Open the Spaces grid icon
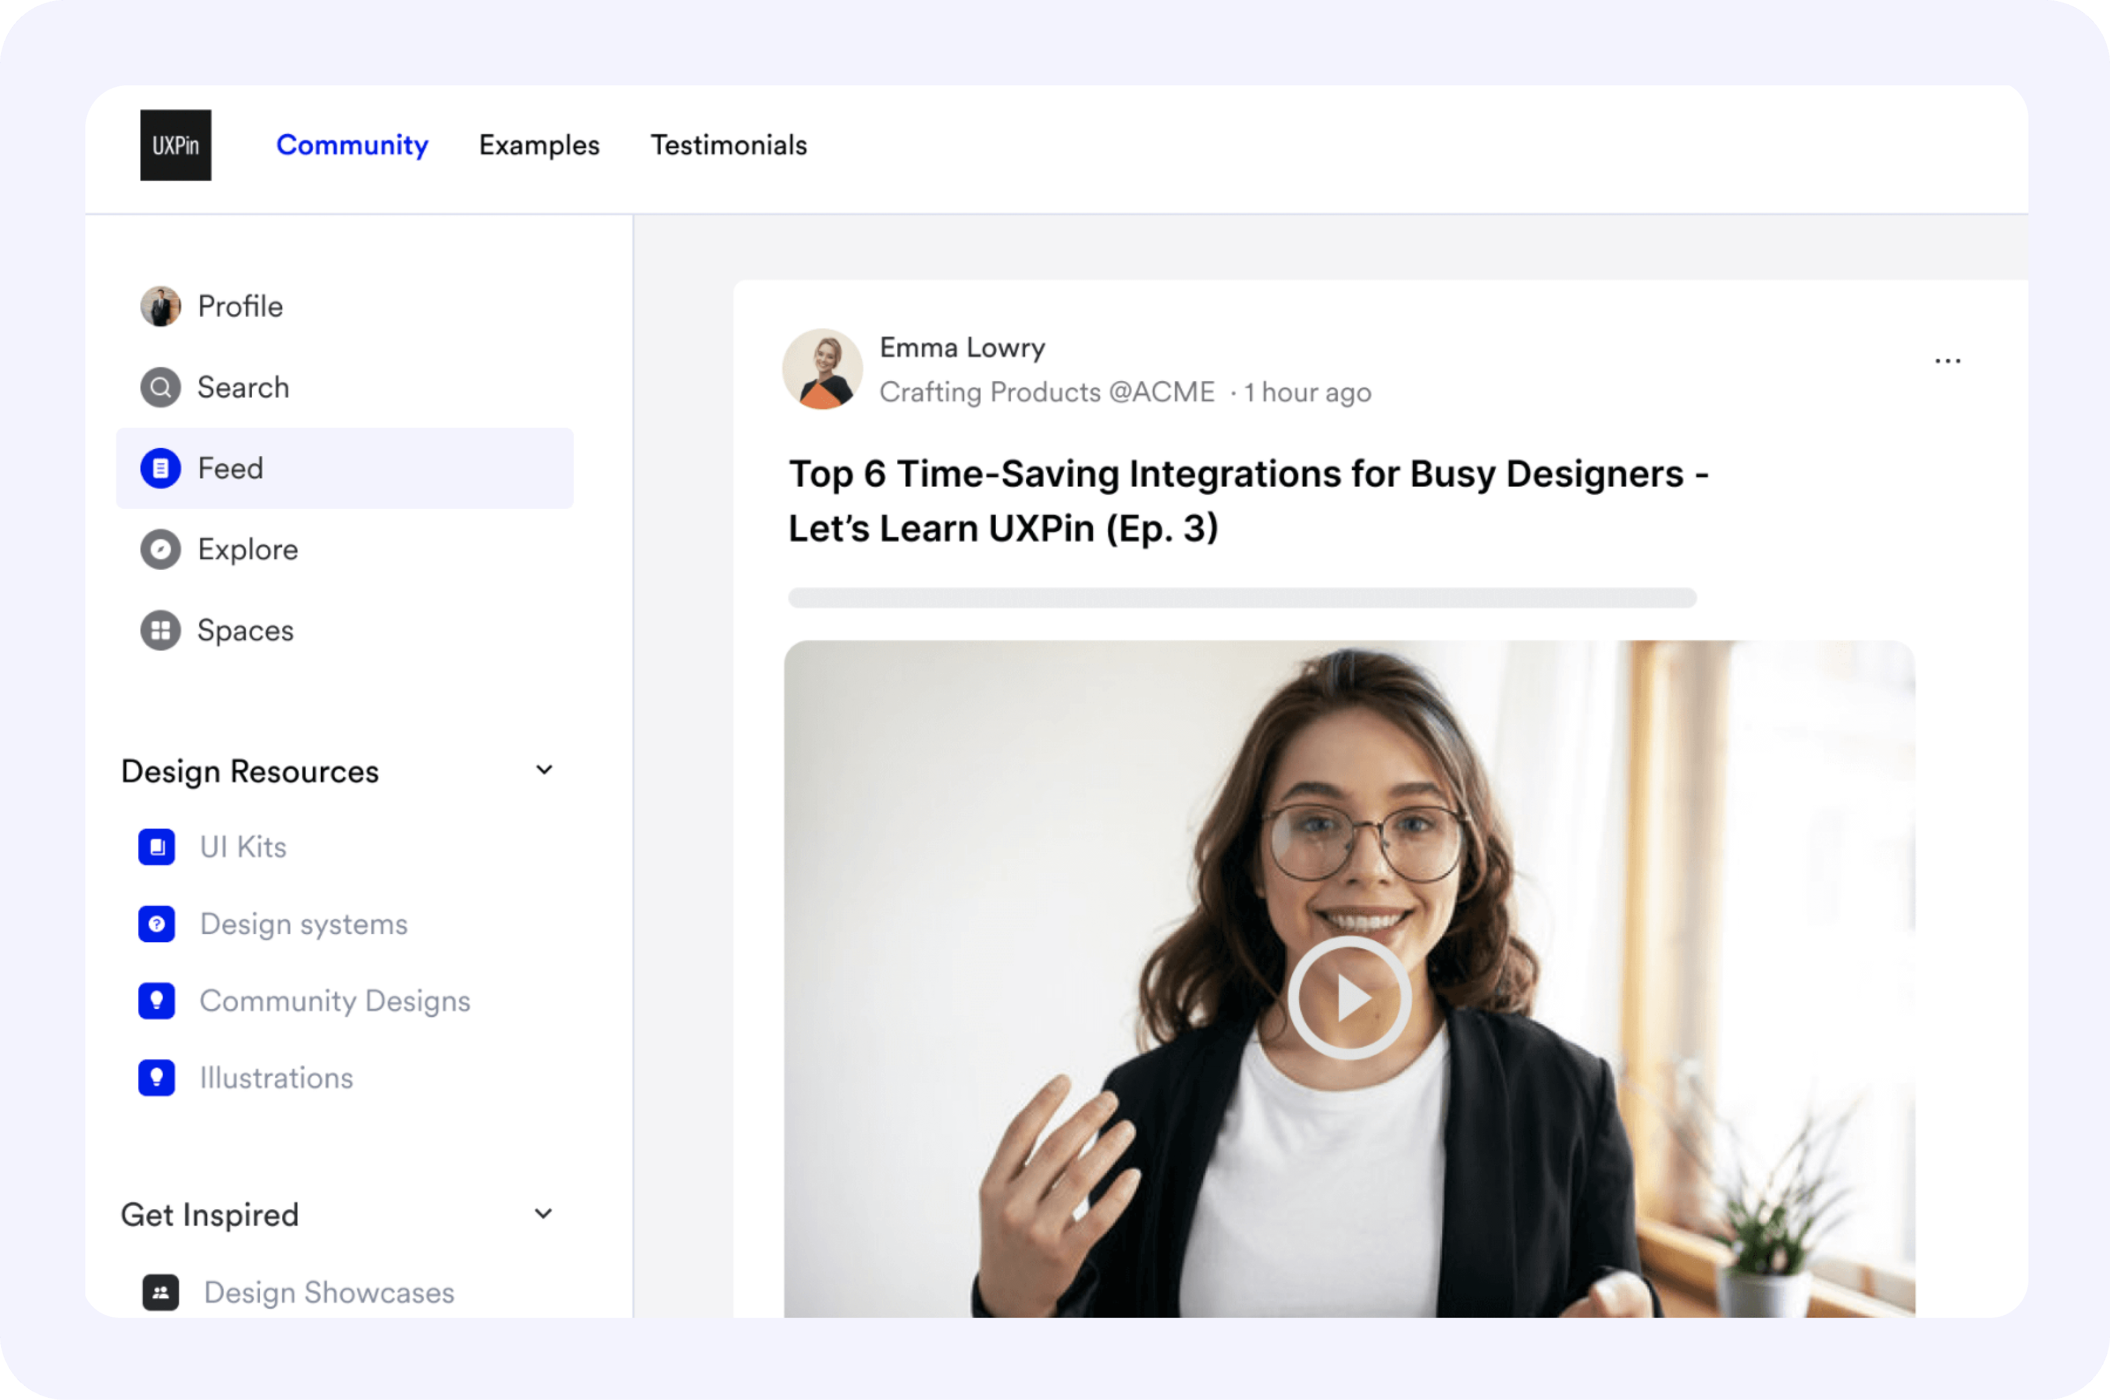 (161, 630)
